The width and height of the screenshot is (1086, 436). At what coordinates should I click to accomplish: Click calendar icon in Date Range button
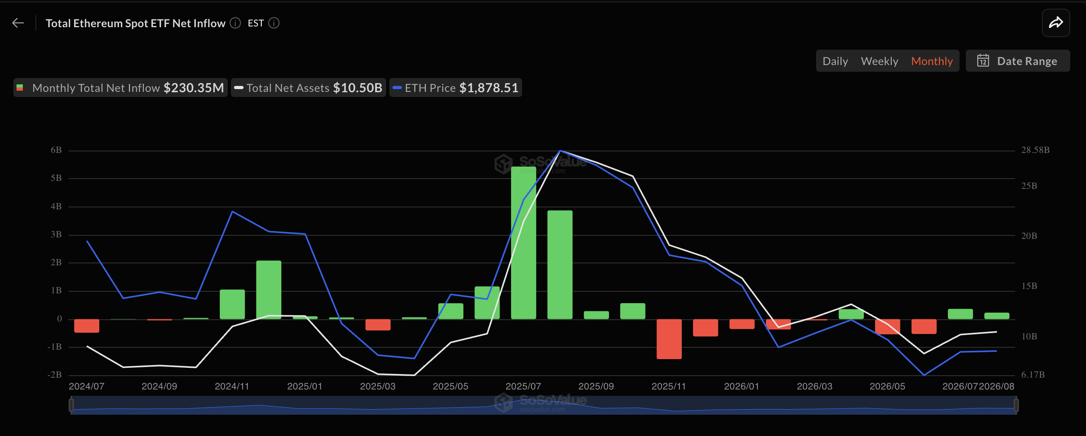pos(983,61)
